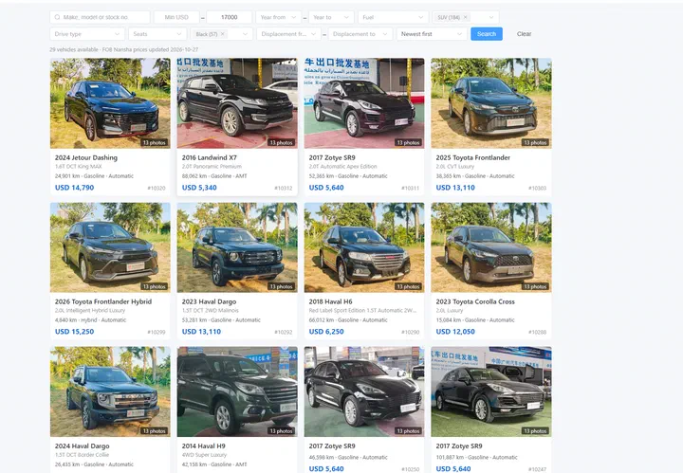Open the color dropdown arrow next to Black

point(246,34)
